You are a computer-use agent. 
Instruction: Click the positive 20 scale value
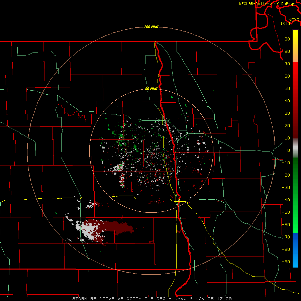tap(287, 126)
